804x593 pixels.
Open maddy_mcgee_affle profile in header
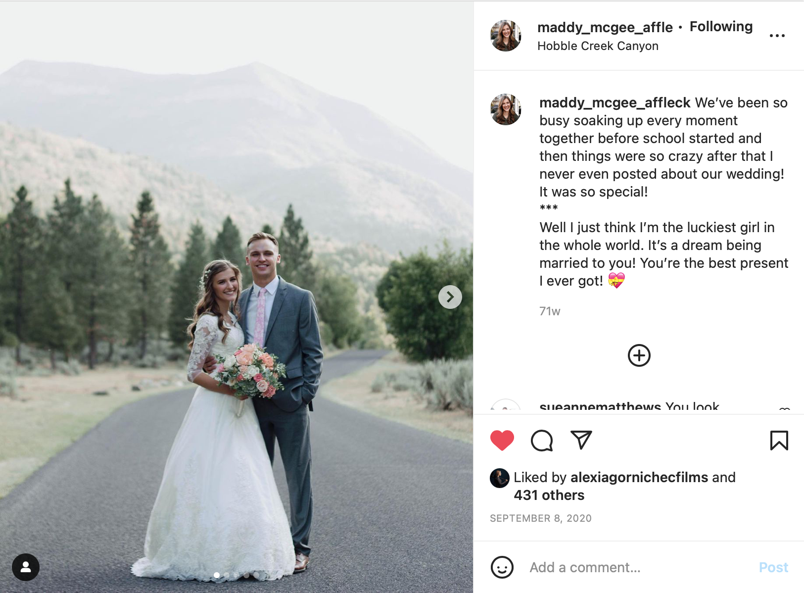pyautogui.click(x=605, y=27)
